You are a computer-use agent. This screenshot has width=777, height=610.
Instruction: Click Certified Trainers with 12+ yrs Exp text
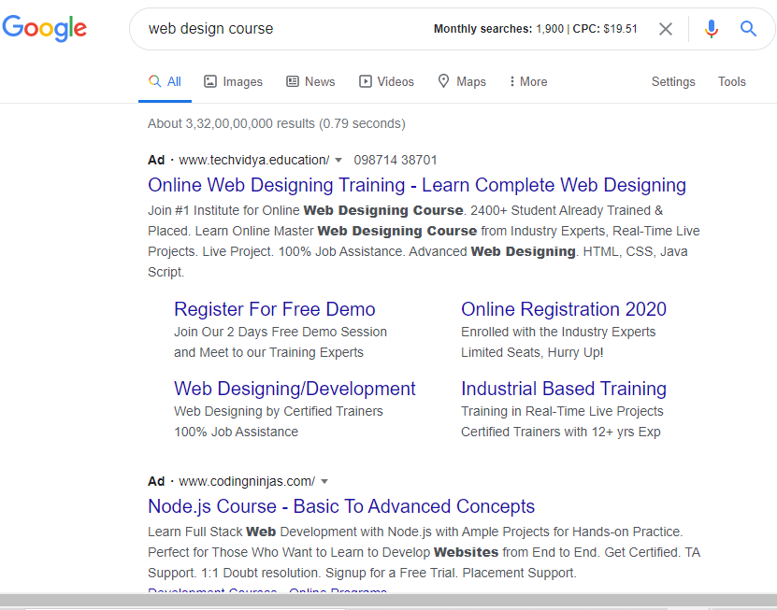tap(560, 432)
